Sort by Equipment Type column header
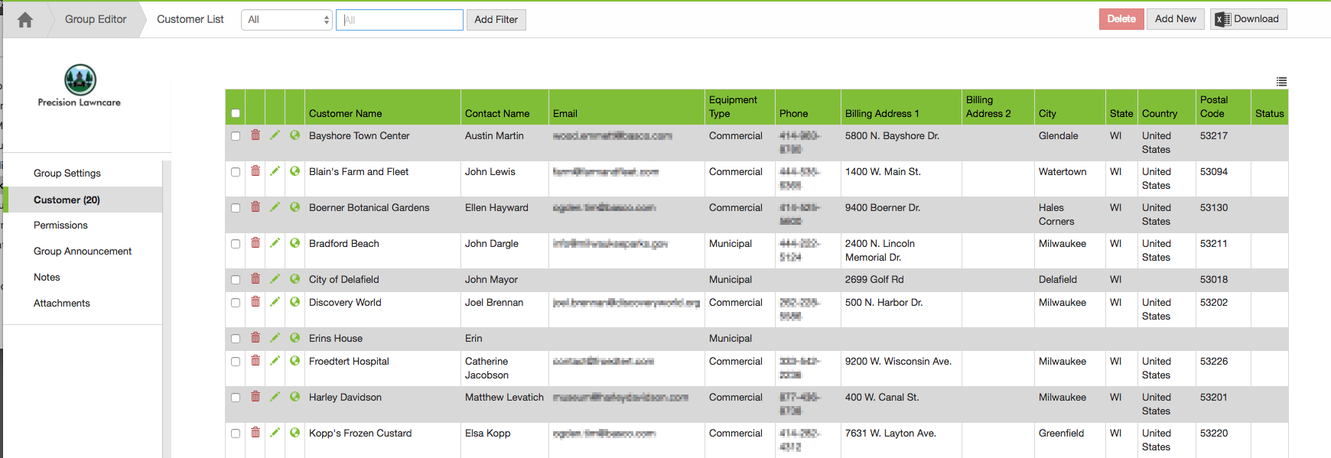The height and width of the screenshot is (458, 1331). (733, 106)
